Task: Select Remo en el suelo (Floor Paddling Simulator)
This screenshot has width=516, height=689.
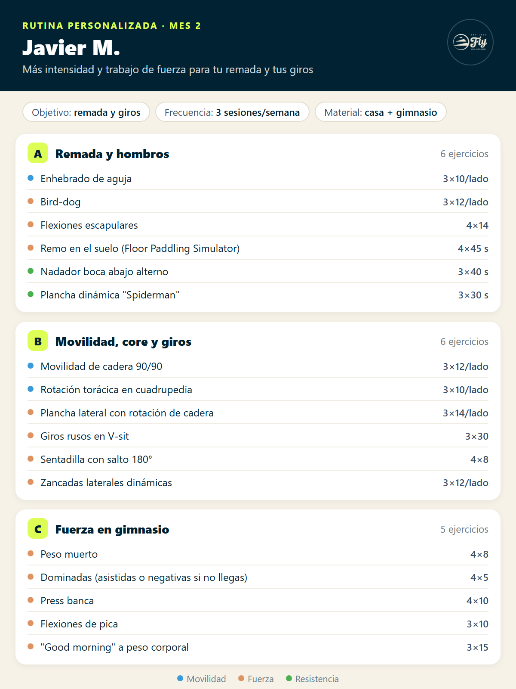Action: [258, 248]
